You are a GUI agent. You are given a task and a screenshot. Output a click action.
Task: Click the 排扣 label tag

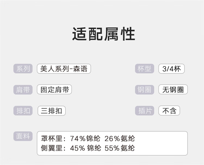point(23,111)
